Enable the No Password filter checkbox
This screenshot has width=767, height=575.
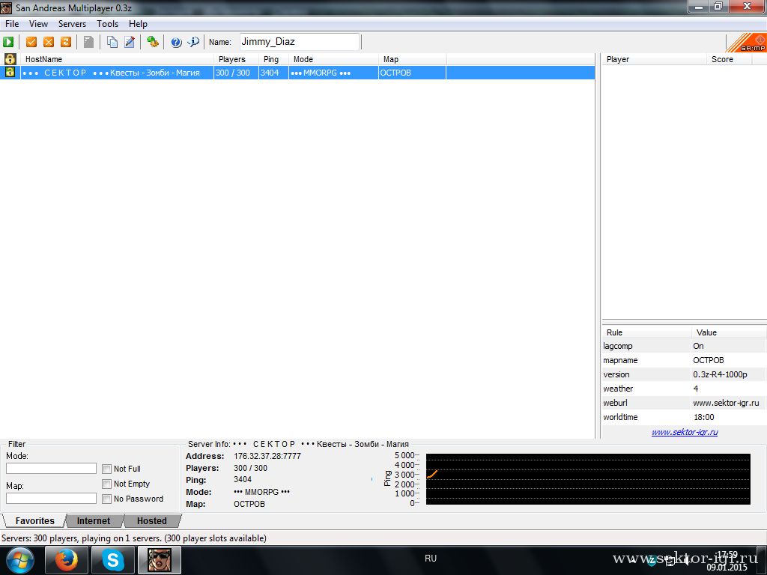click(106, 499)
